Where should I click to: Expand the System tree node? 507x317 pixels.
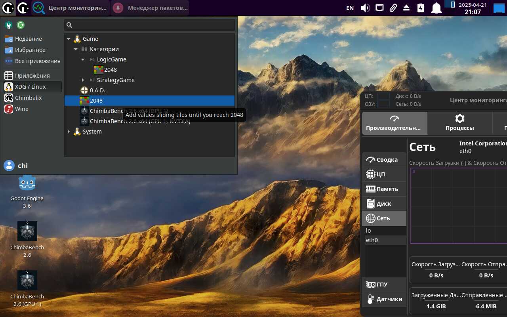pyautogui.click(x=69, y=132)
